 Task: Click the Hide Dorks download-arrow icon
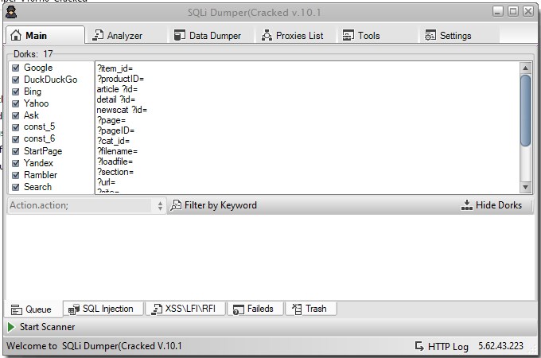tap(466, 205)
